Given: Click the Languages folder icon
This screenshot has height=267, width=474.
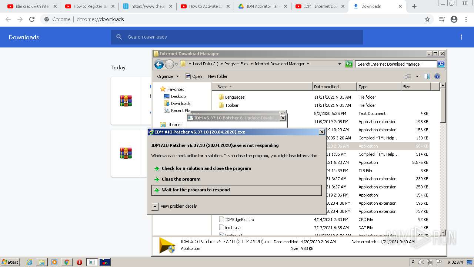Looking at the screenshot, I should pos(221,97).
